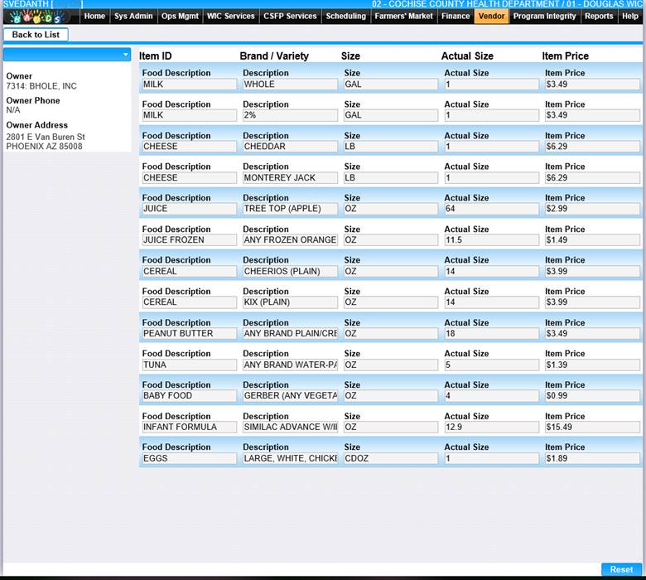
Task: Open the WIC Services menu
Action: 231,17
